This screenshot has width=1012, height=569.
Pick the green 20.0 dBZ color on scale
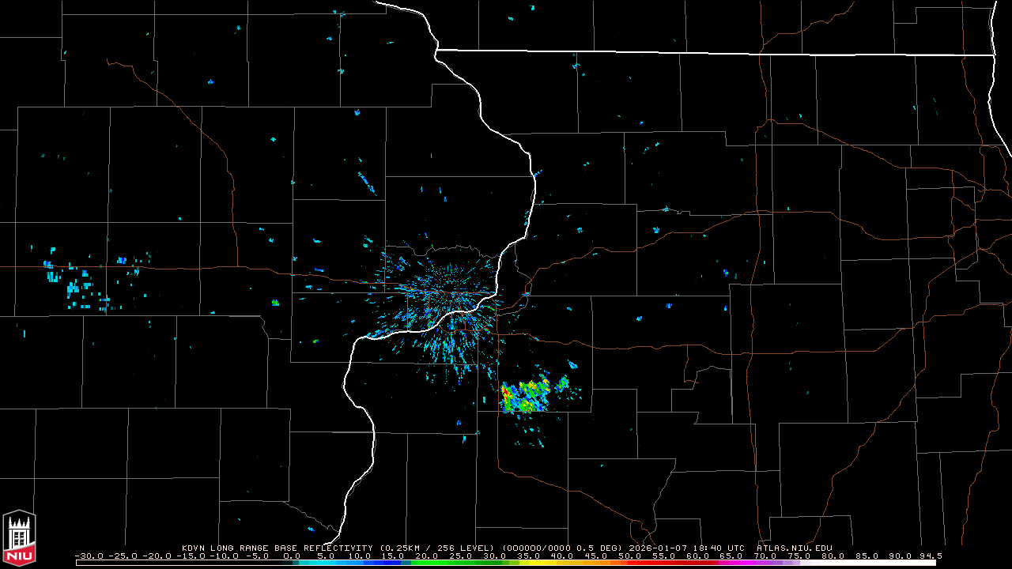click(427, 562)
